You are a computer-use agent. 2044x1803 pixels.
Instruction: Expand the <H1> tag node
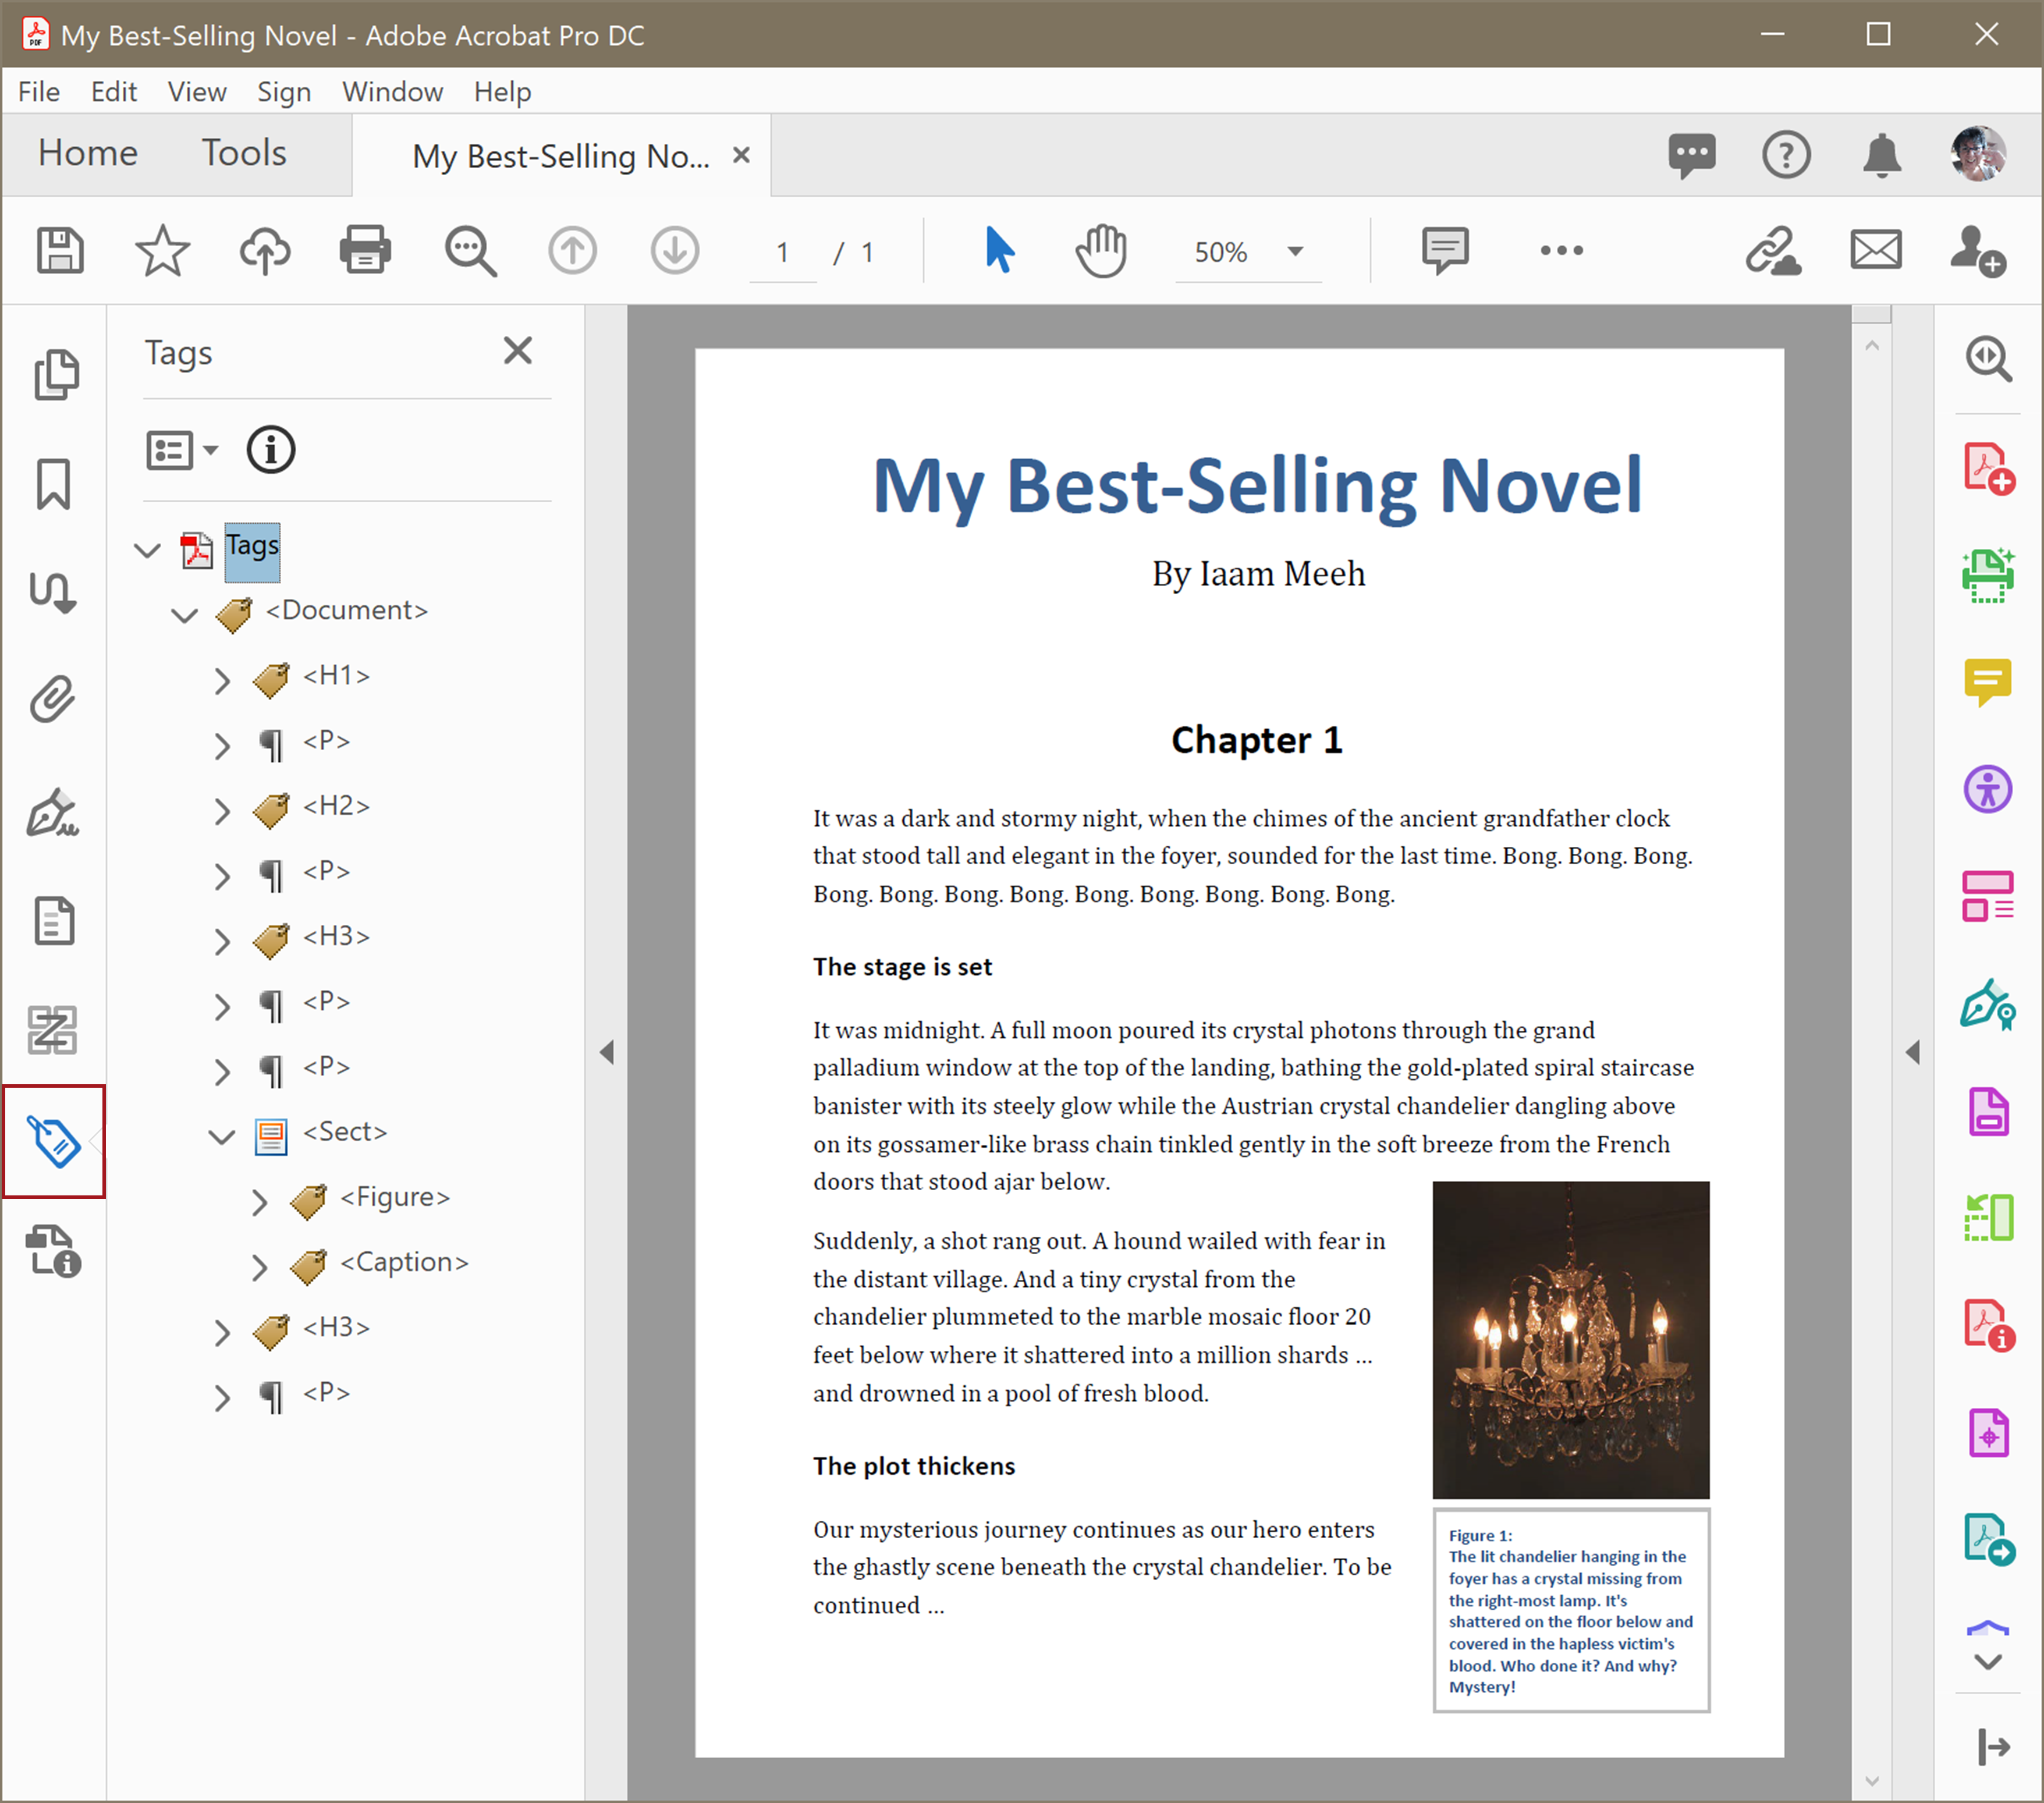coord(222,681)
